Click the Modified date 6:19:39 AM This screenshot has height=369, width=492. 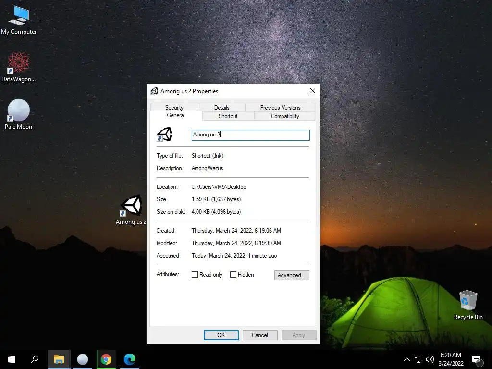pos(236,243)
